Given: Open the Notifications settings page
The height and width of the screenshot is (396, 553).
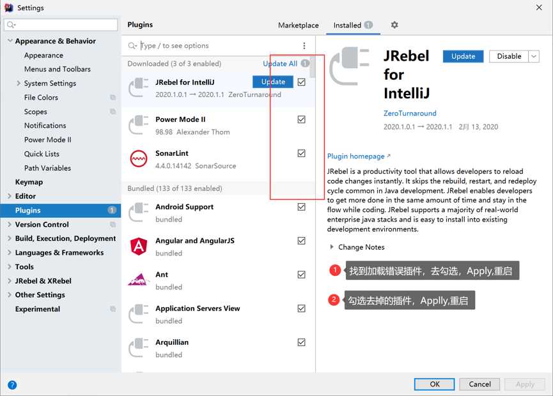Looking at the screenshot, I should [45, 125].
